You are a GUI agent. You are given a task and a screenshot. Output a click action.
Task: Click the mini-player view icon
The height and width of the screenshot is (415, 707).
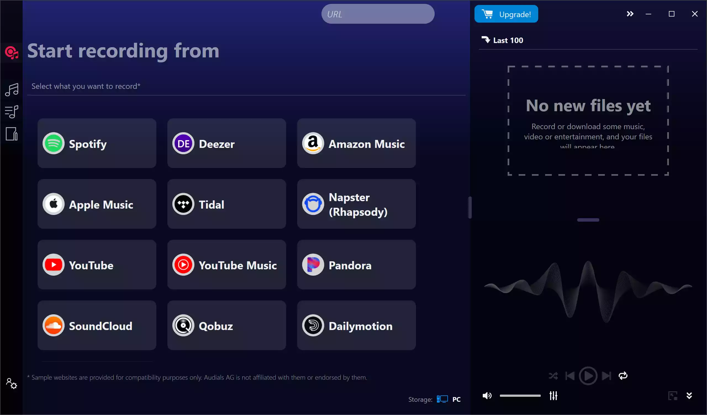point(673,396)
